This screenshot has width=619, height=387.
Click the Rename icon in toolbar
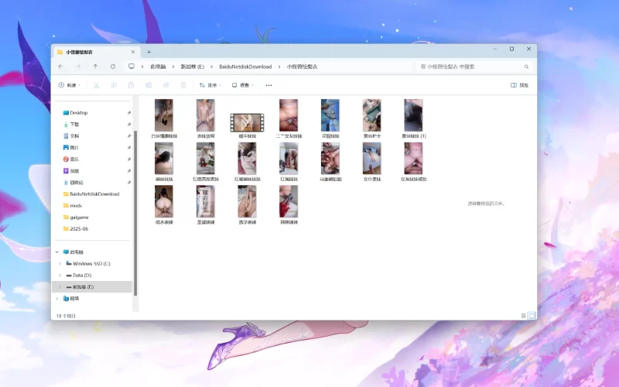coord(149,85)
